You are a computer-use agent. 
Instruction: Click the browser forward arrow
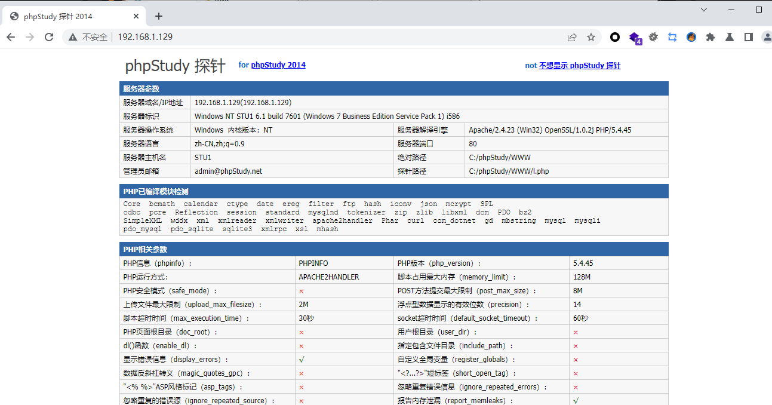pos(30,37)
